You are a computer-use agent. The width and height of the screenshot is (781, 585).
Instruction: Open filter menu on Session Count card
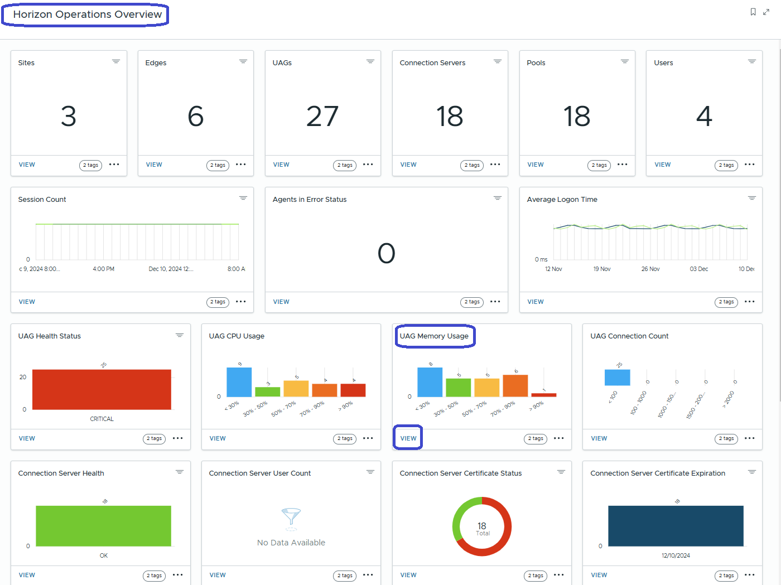click(243, 198)
